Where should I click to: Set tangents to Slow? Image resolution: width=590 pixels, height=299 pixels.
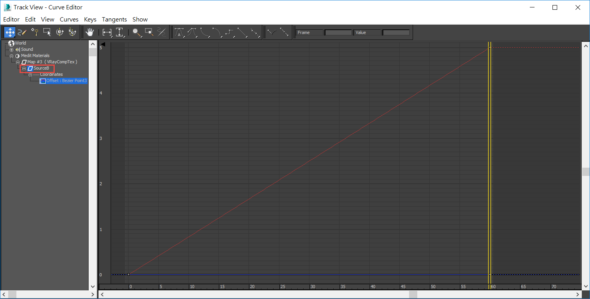217,32
